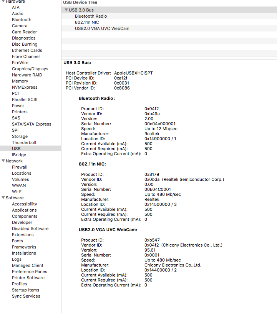Open Fonts section
Viewport: 277px width, 313px height.
(17, 241)
